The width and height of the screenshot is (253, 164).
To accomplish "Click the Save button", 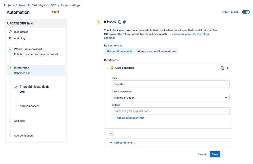I will pyautogui.click(x=215, y=154).
